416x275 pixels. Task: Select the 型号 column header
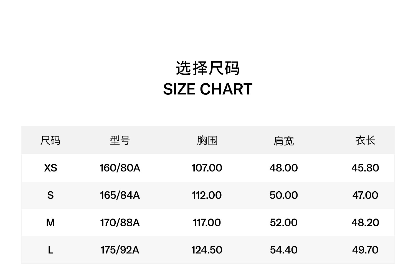120,140
